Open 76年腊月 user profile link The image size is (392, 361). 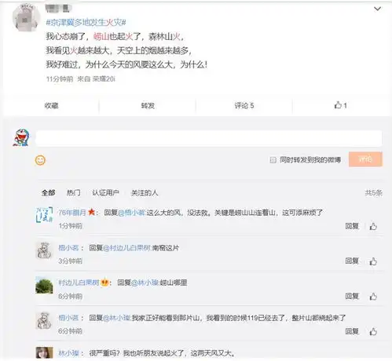(x=72, y=213)
